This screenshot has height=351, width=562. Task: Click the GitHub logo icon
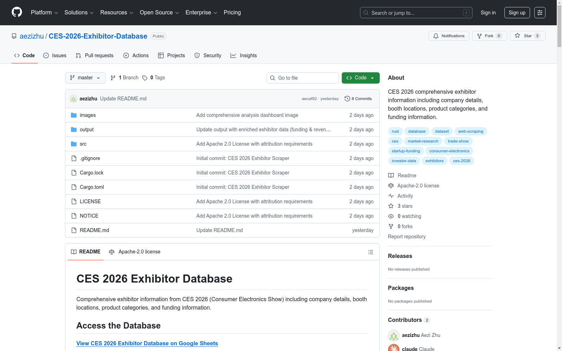pyautogui.click(x=17, y=12)
